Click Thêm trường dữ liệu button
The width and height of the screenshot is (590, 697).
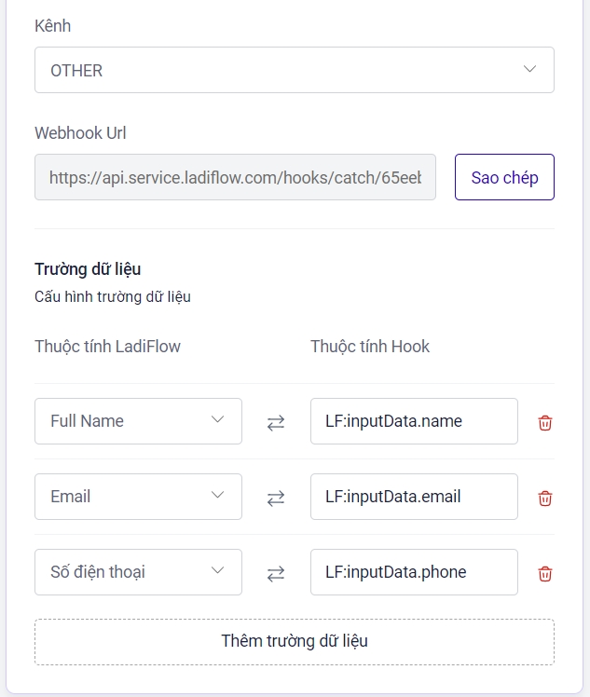[294, 641]
